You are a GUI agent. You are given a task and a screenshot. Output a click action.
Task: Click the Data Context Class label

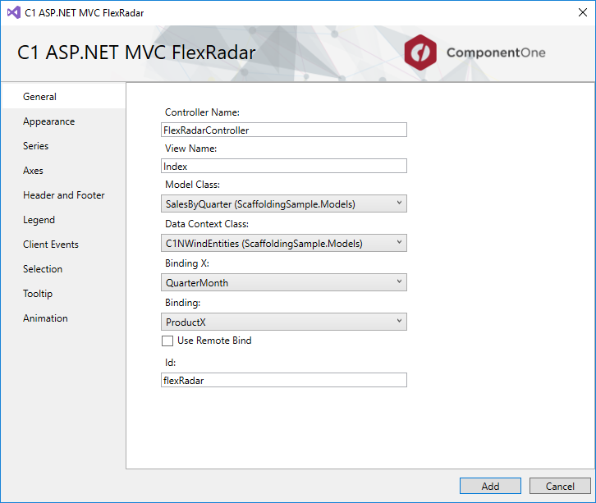(x=207, y=224)
